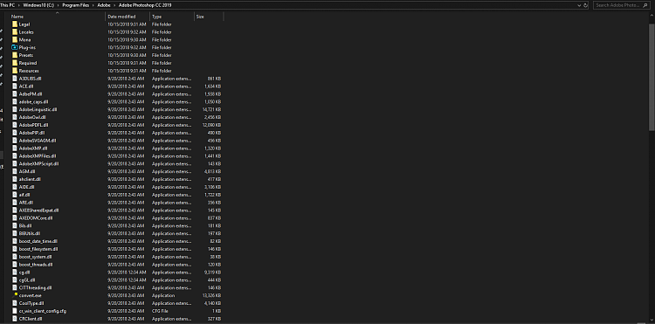The height and width of the screenshot is (324, 655).
Task: Click the 14,721 KB size value
Action: click(x=212, y=109)
